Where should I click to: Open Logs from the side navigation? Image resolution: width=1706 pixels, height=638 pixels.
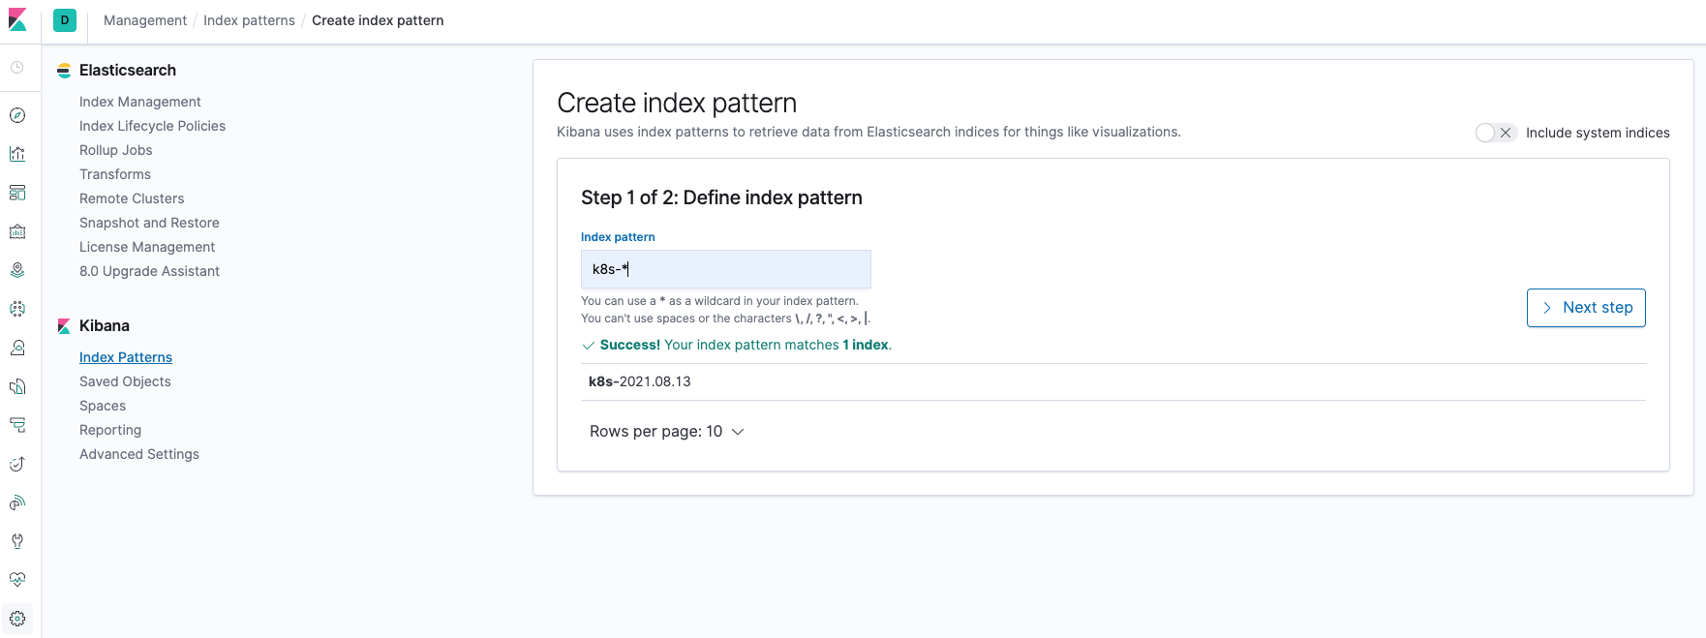tap(17, 386)
